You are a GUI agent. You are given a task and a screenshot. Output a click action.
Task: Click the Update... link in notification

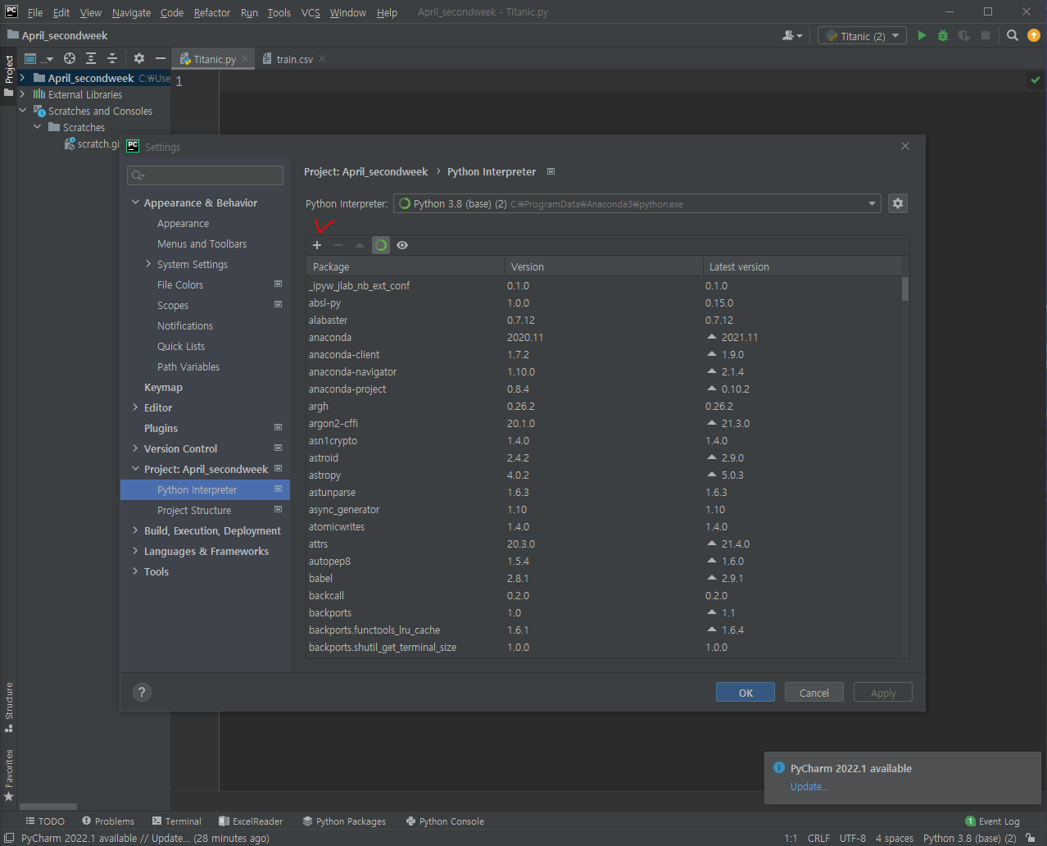point(809,787)
